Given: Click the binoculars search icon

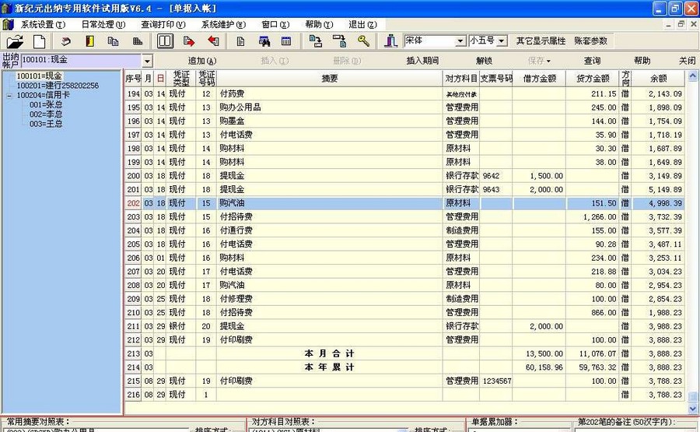Looking at the screenshot, I should [x=264, y=41].
